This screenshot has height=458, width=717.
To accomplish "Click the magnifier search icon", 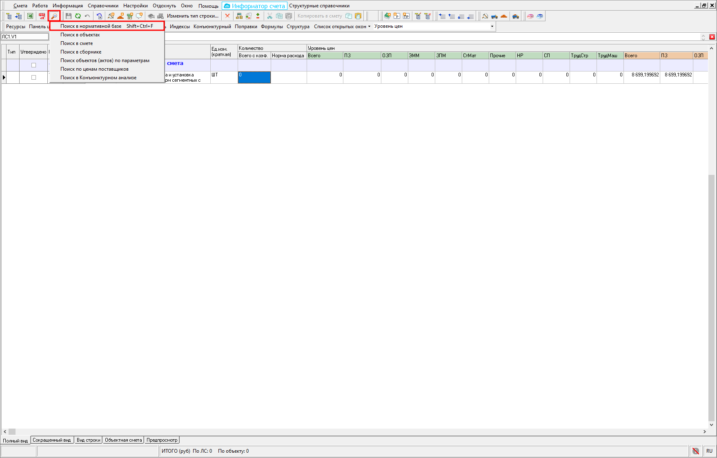I will [x=54, y=16].
